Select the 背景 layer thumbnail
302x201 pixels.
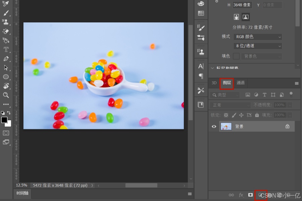226,126
